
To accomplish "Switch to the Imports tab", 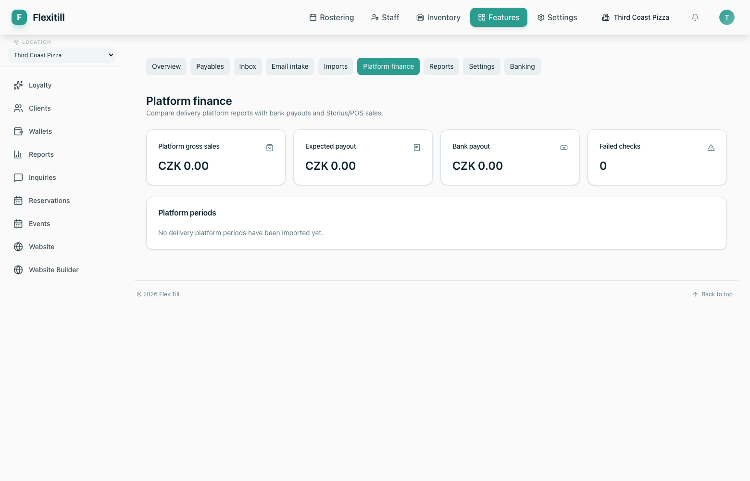I will pyautogui.click(x=336, y=66).
